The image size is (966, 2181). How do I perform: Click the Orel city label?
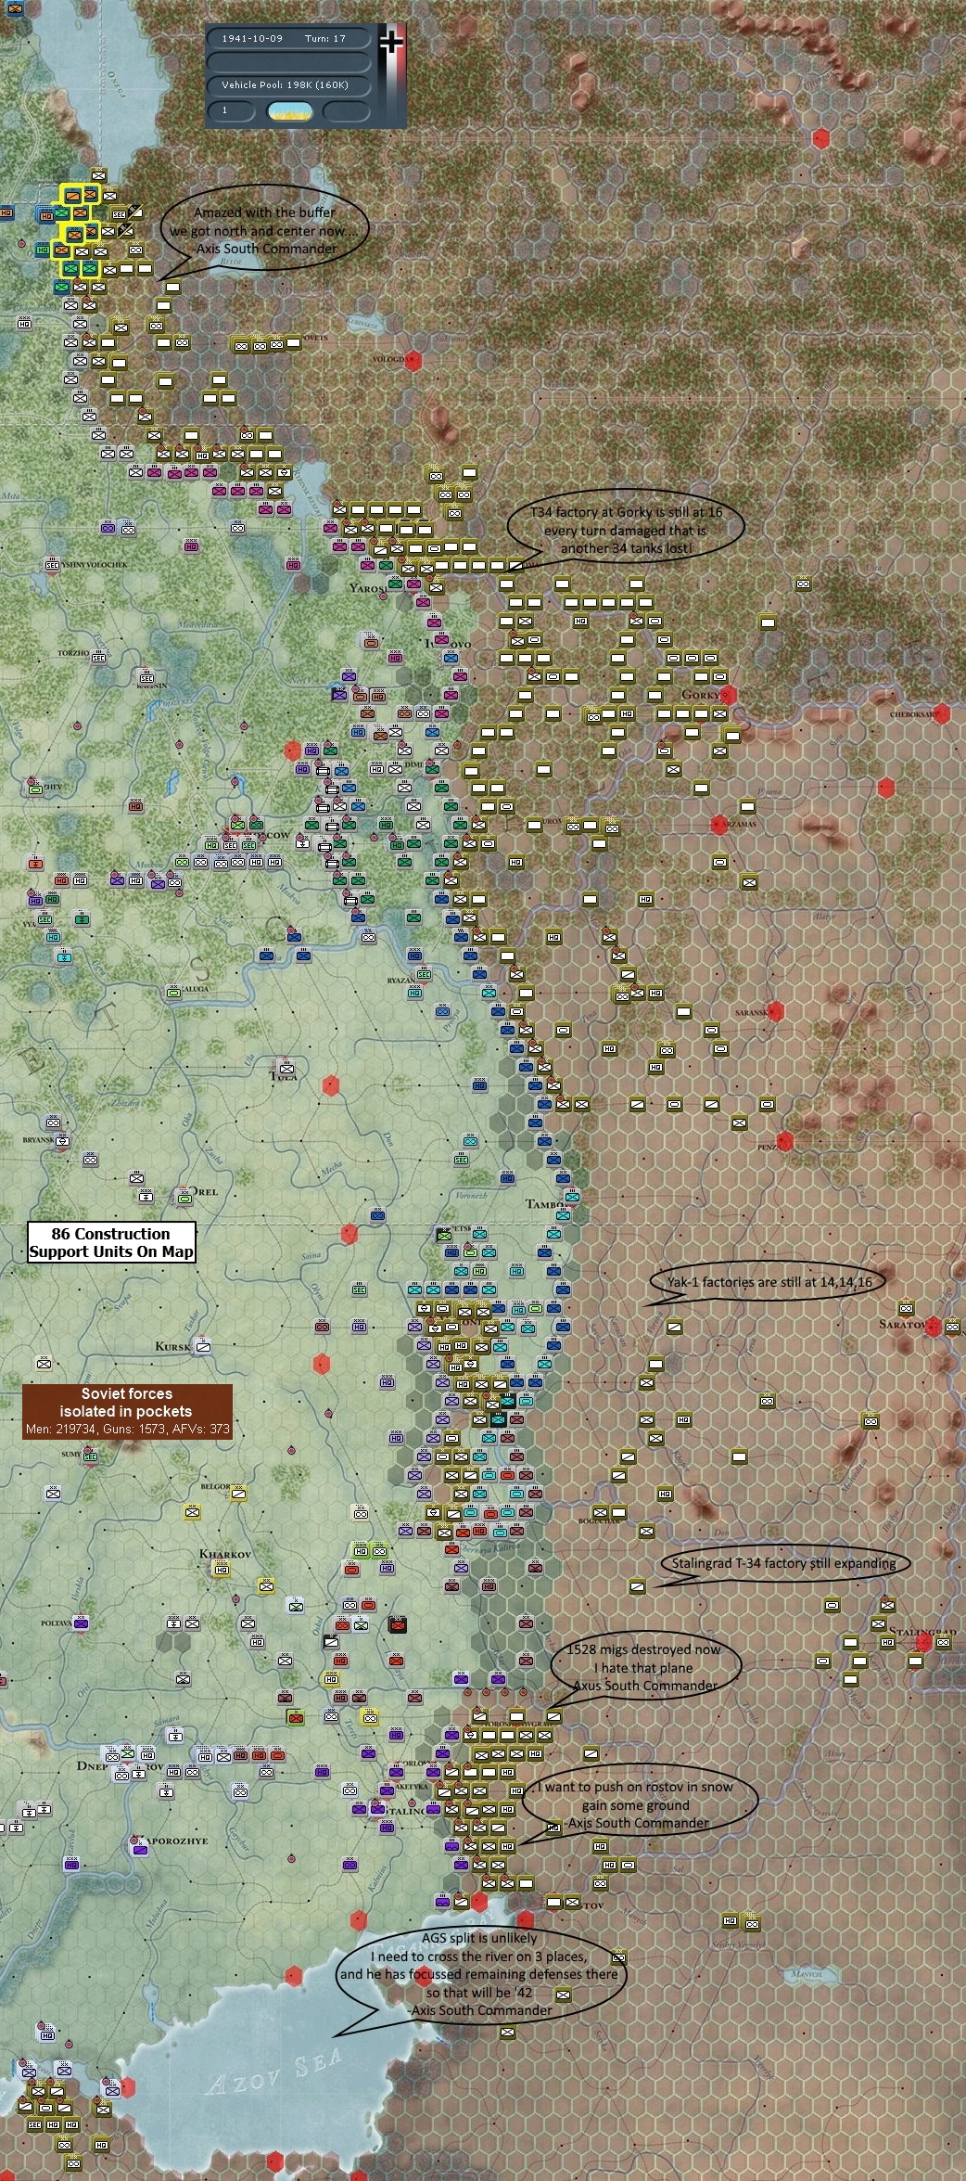[205, 1191]
